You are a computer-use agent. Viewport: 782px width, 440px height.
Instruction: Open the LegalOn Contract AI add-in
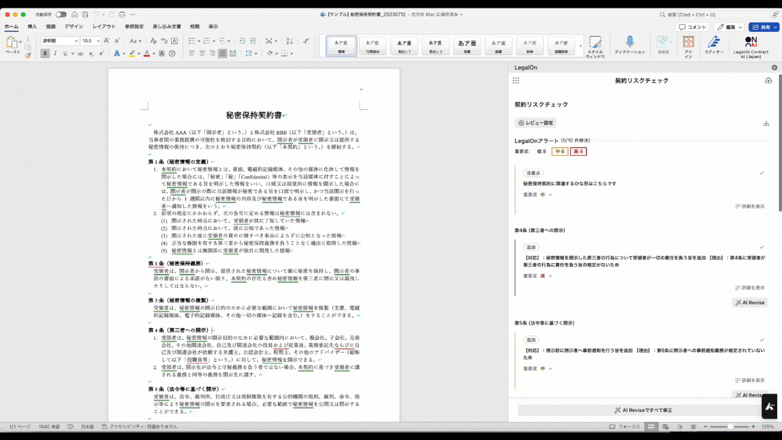pyautogui.click(x=751, y=44)
